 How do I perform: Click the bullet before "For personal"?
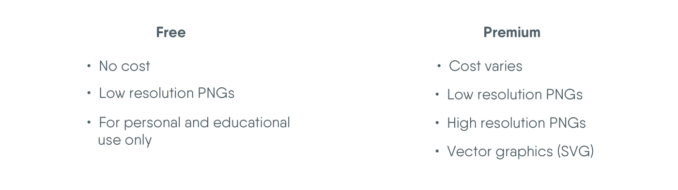coord(89,122)
